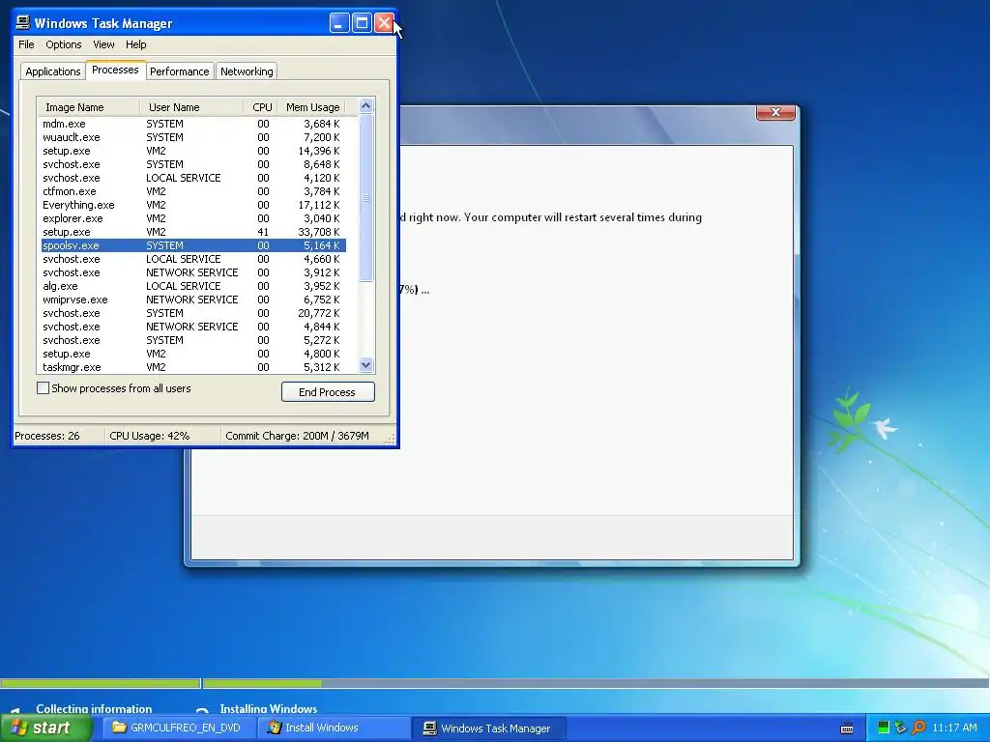This screenshot has width=990, height=742.
Task: Sort by Image Name column header
Action: pos(88,106)
